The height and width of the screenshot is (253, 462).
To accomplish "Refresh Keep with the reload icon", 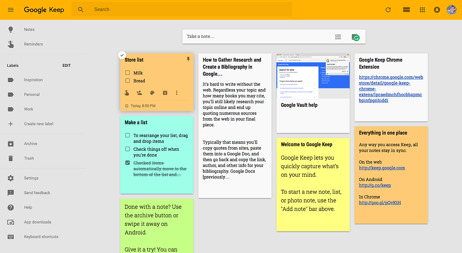I will tap(388, 10).
